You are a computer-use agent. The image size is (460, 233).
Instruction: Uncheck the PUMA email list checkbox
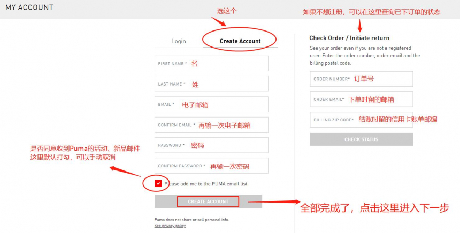point(158,183)
